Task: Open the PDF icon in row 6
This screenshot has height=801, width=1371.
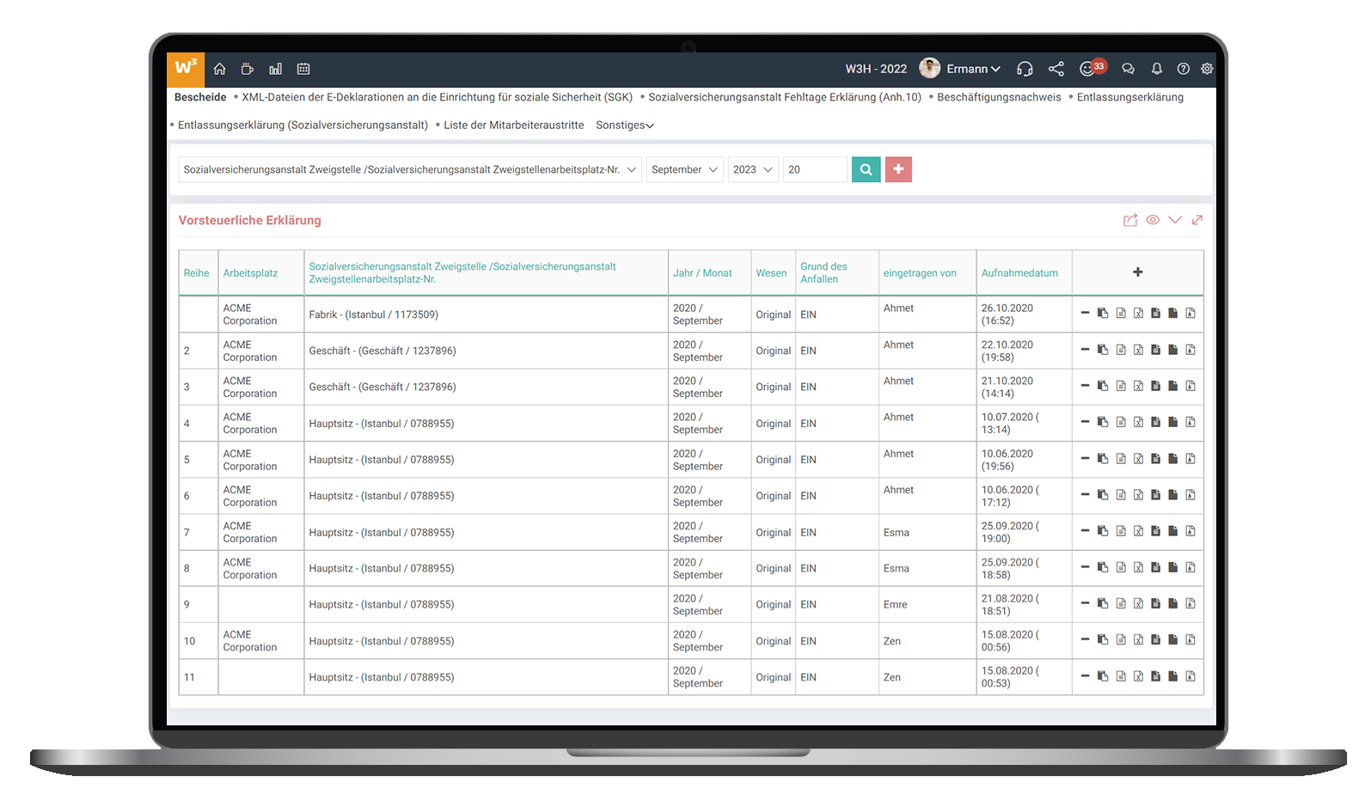Action: [x=1190, y=495]
